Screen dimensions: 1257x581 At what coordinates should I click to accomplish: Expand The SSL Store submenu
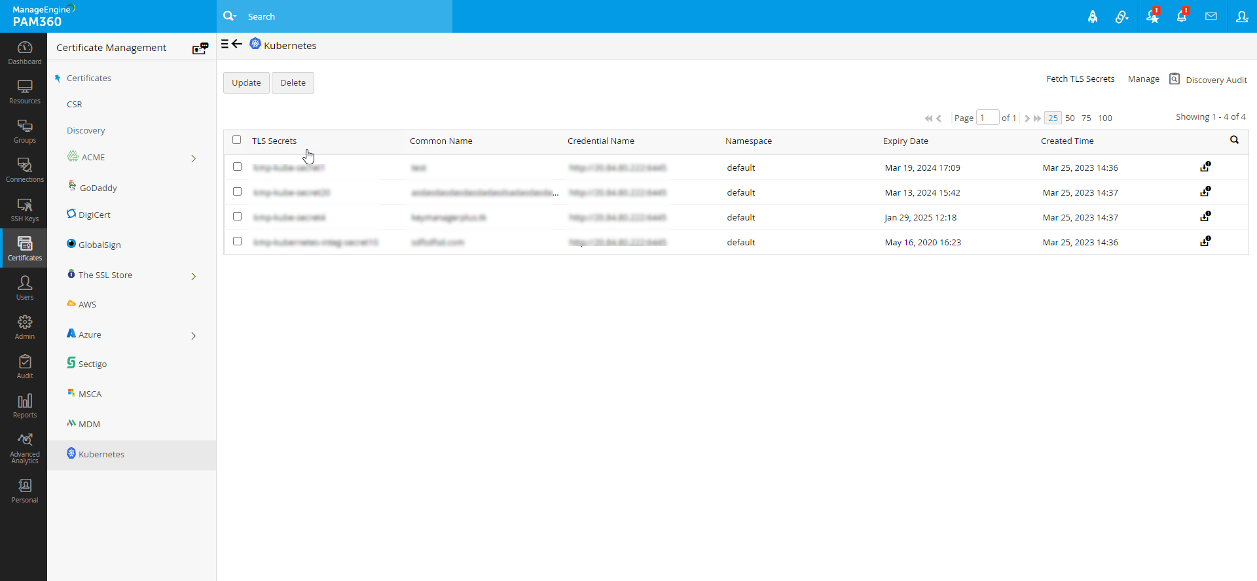click(194, 276)
